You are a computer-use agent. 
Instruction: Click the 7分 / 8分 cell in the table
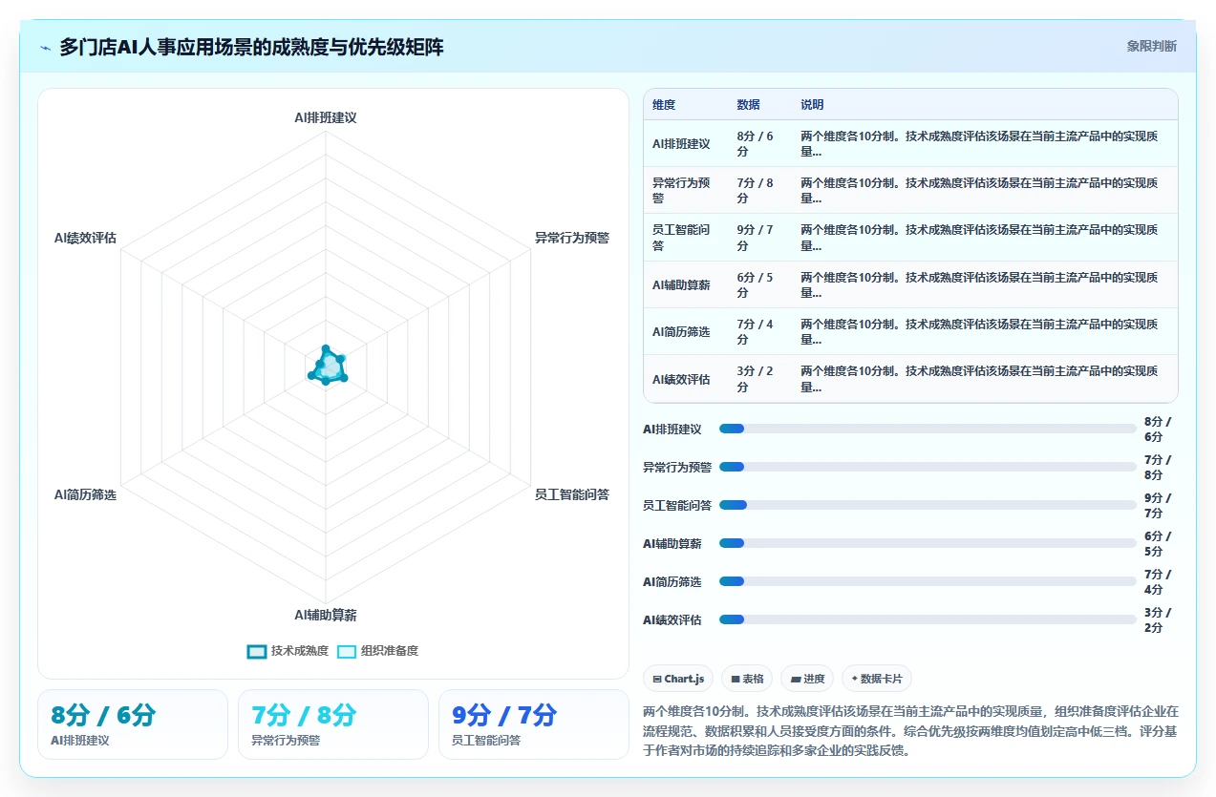759,191
